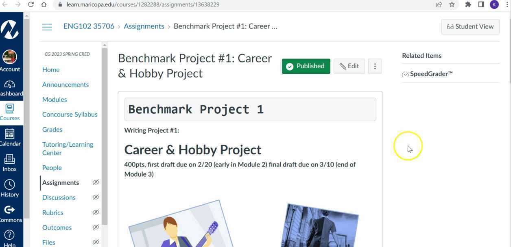
Task: Select Grades in the course menu
Action: point(52,129)
